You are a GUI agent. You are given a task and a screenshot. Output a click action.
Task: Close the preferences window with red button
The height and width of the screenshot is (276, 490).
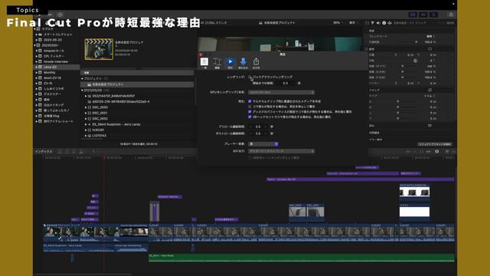click(x=201, y=54)
